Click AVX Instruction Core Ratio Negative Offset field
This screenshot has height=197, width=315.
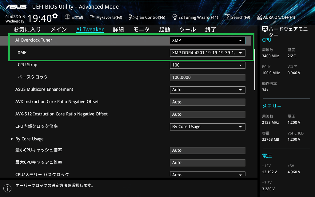pos(208,102)
